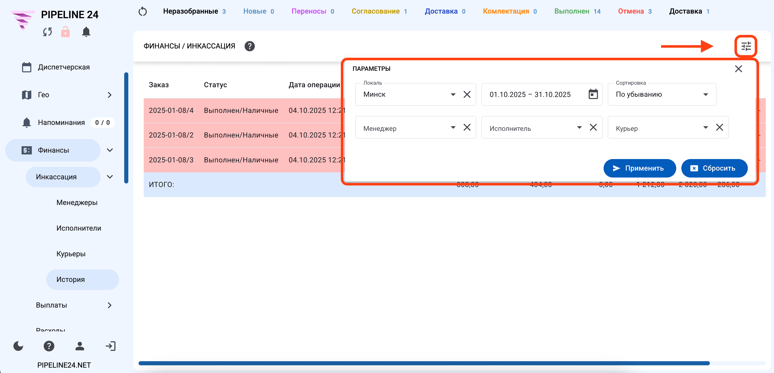Click the sidebar vertical scrollbar
The image size is (774, 373).
[x=126, y=128]
